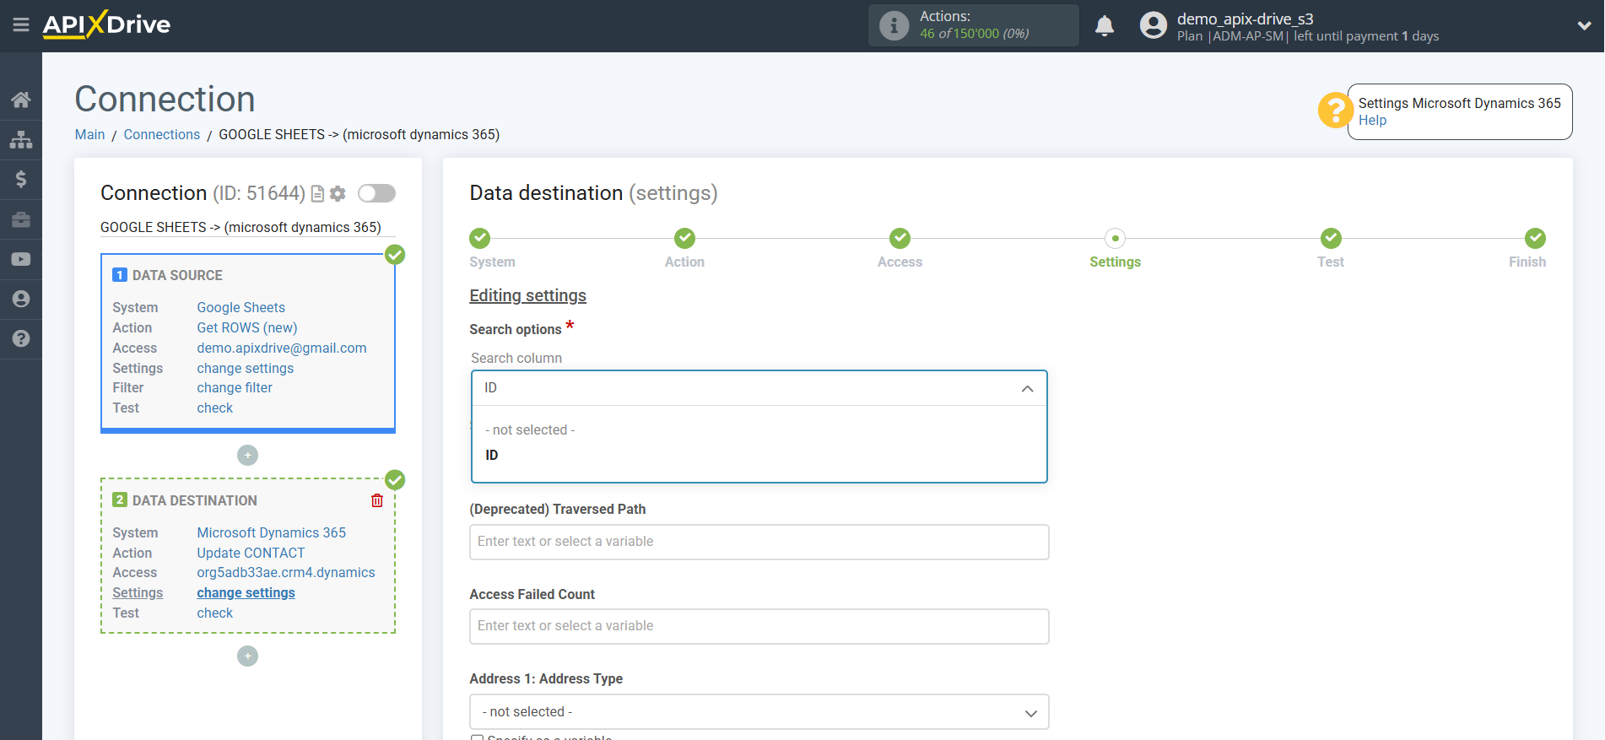Viewport: 1605px width, 740px height.
Task: Click change filter link
Action: [x=235, y=388]
